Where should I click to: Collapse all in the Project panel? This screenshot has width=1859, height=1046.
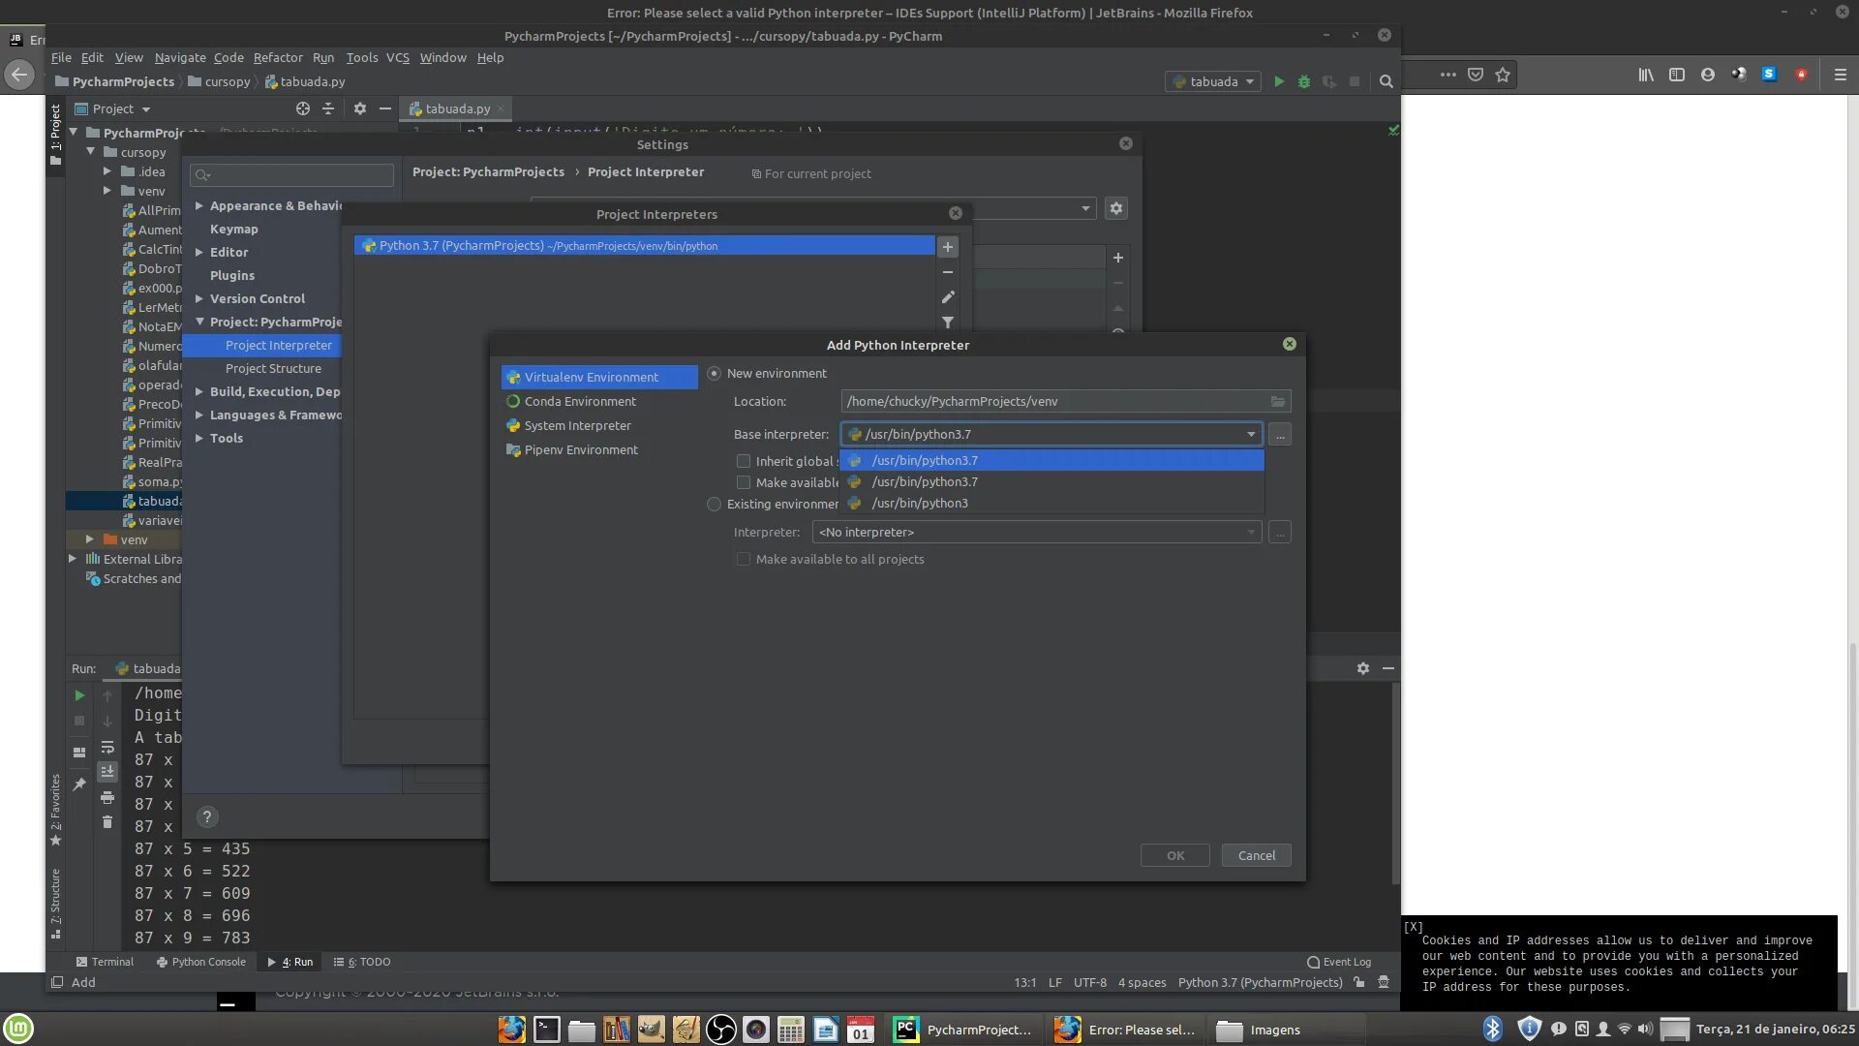pyautogui.click(x=328, y=108)
